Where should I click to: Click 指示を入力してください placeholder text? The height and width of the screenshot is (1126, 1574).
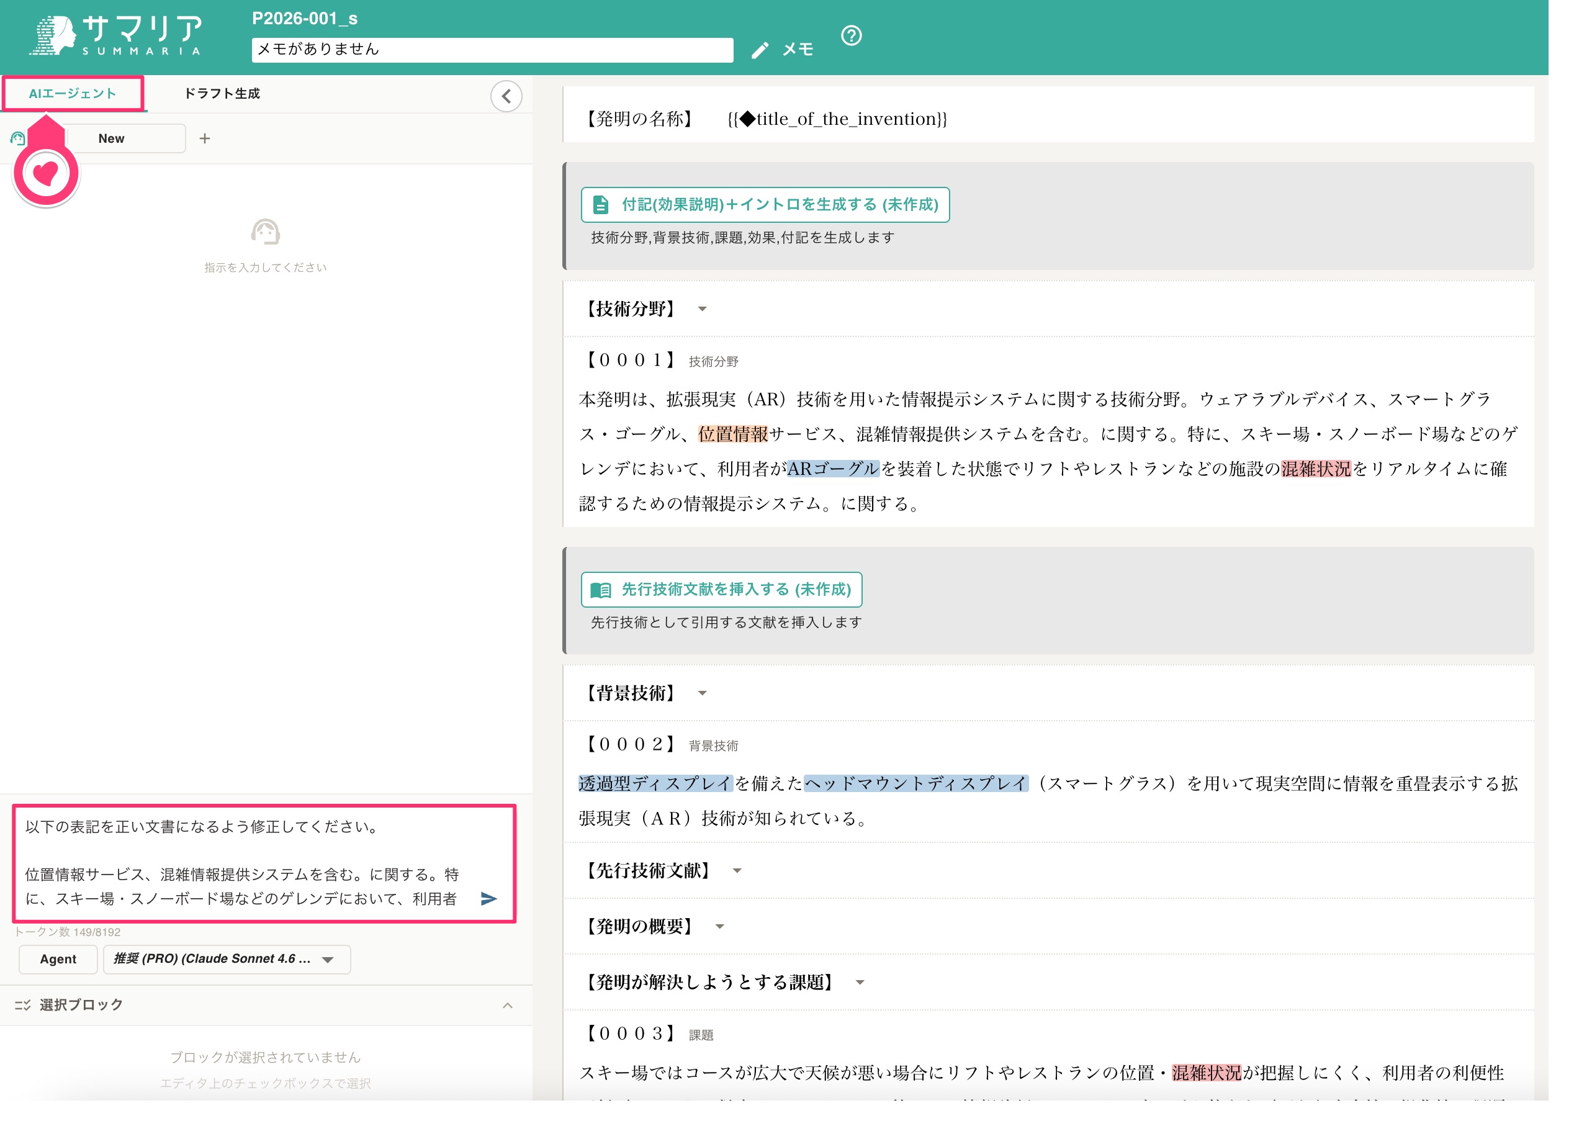pyautogui.click(x=266, y=268)
